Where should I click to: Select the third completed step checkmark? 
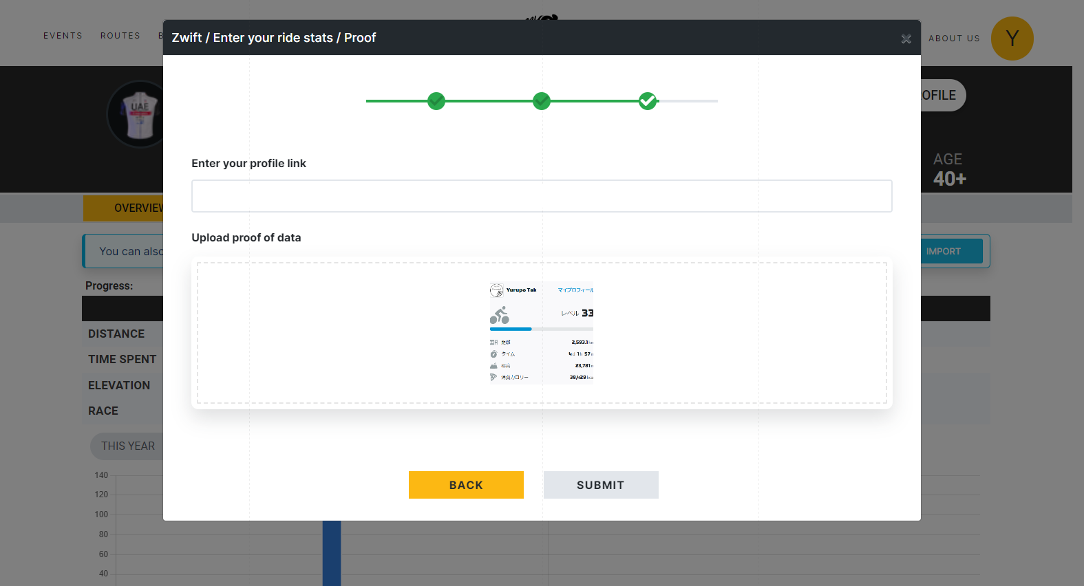[x=648, y=101]
